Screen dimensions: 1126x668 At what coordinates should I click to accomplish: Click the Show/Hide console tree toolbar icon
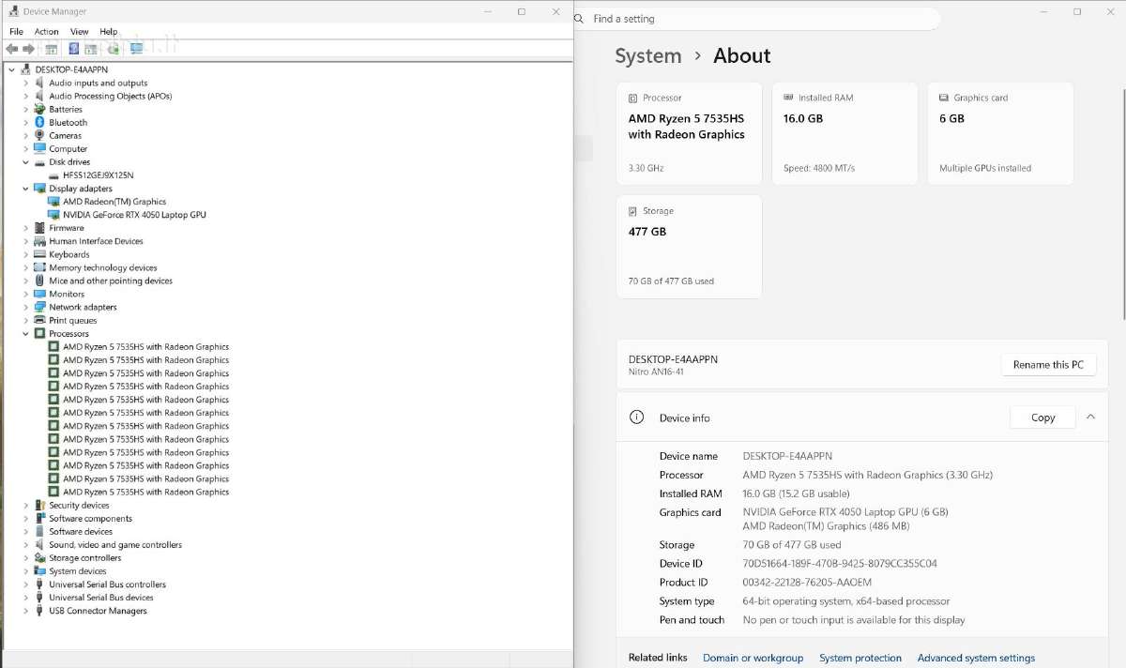click(x=52, y=48)
